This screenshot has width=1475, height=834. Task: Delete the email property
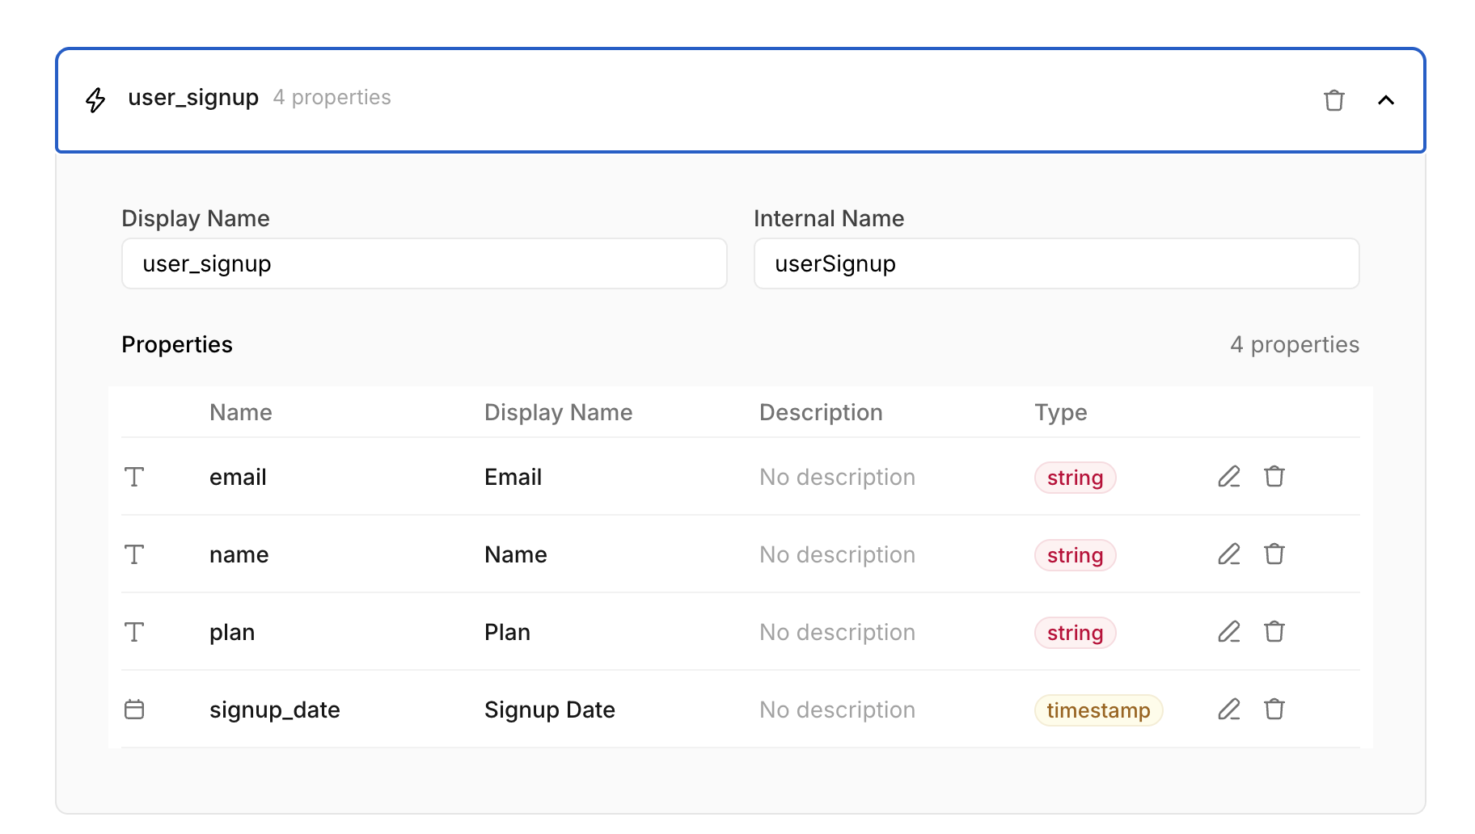(x=1274, y=477)
